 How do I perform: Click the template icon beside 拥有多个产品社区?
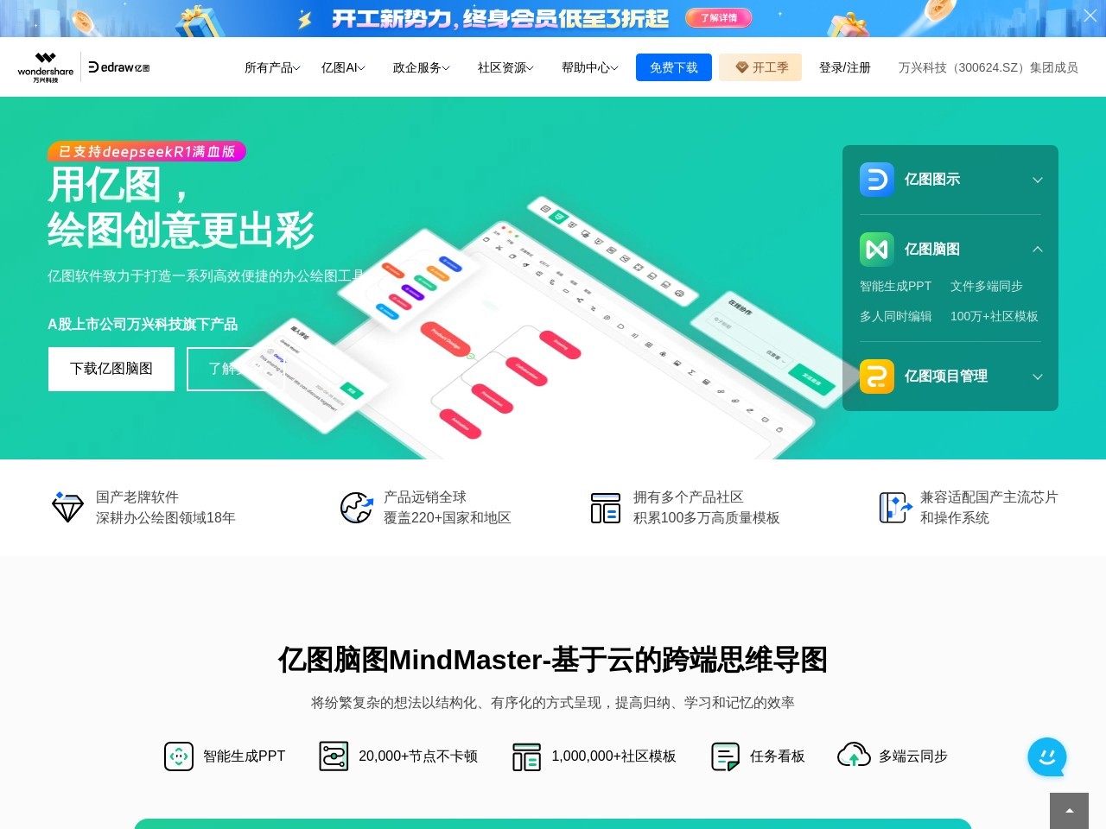pyautogui.click(x=606, y=508)
